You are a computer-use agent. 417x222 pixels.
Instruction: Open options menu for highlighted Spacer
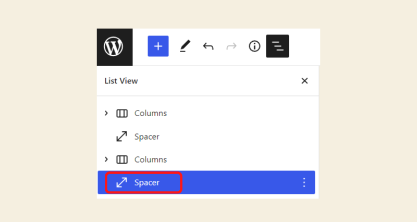pos(304,182)
